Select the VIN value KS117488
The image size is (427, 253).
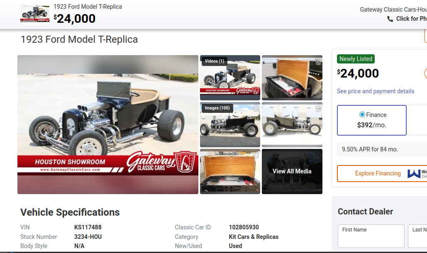coord(88,227)
